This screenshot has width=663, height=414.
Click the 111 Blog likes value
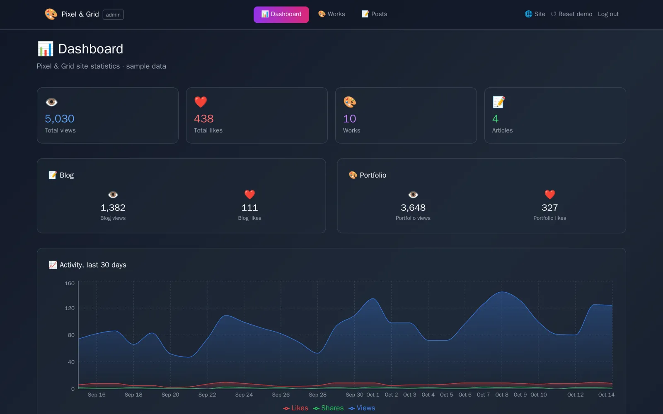tap(250, 208)
